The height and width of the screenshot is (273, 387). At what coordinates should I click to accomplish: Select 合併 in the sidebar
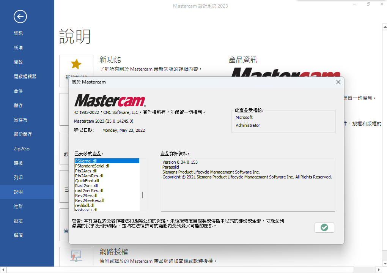(x=18, y=91)
